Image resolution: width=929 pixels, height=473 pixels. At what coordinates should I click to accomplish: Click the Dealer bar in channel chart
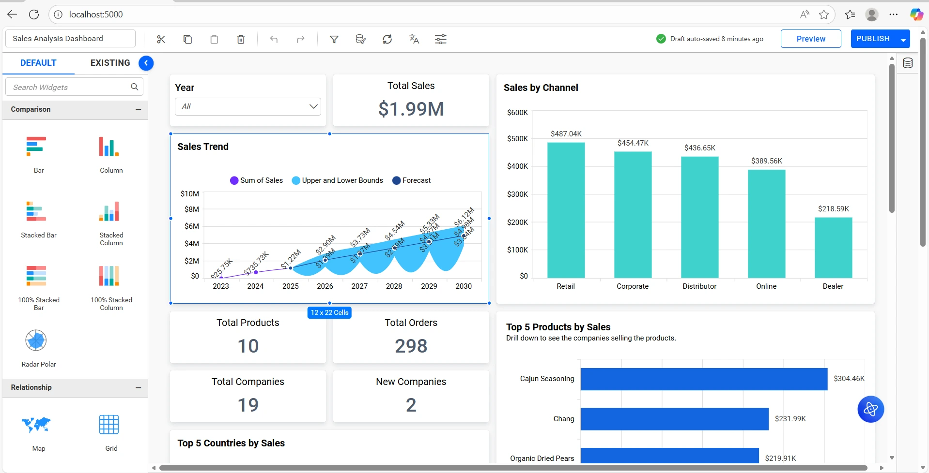pos(833,248)
